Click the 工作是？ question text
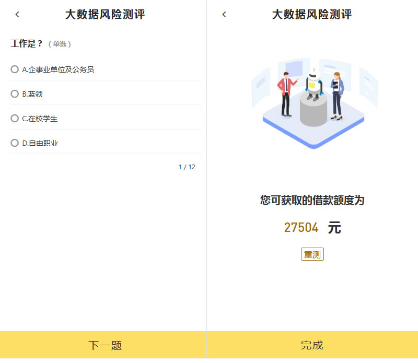 tap(27, 44)
